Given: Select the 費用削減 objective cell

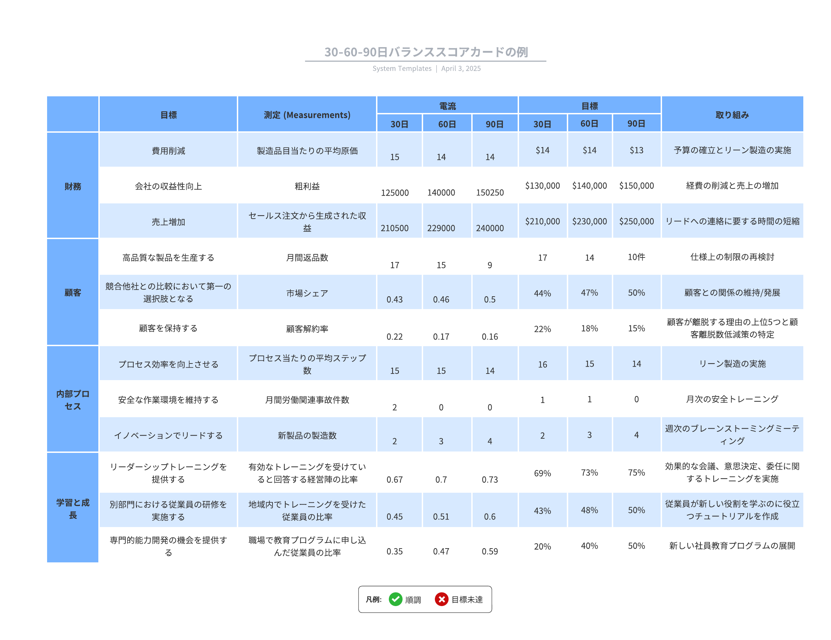Looking at the screenshot, I should [168, 150].
